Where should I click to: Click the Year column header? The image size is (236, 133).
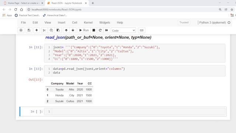coord(80,83)
